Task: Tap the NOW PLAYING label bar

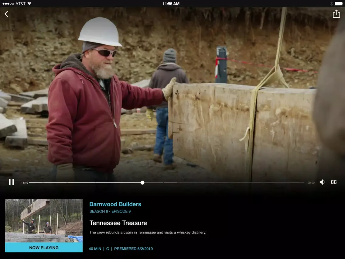Action: point(44,247)
